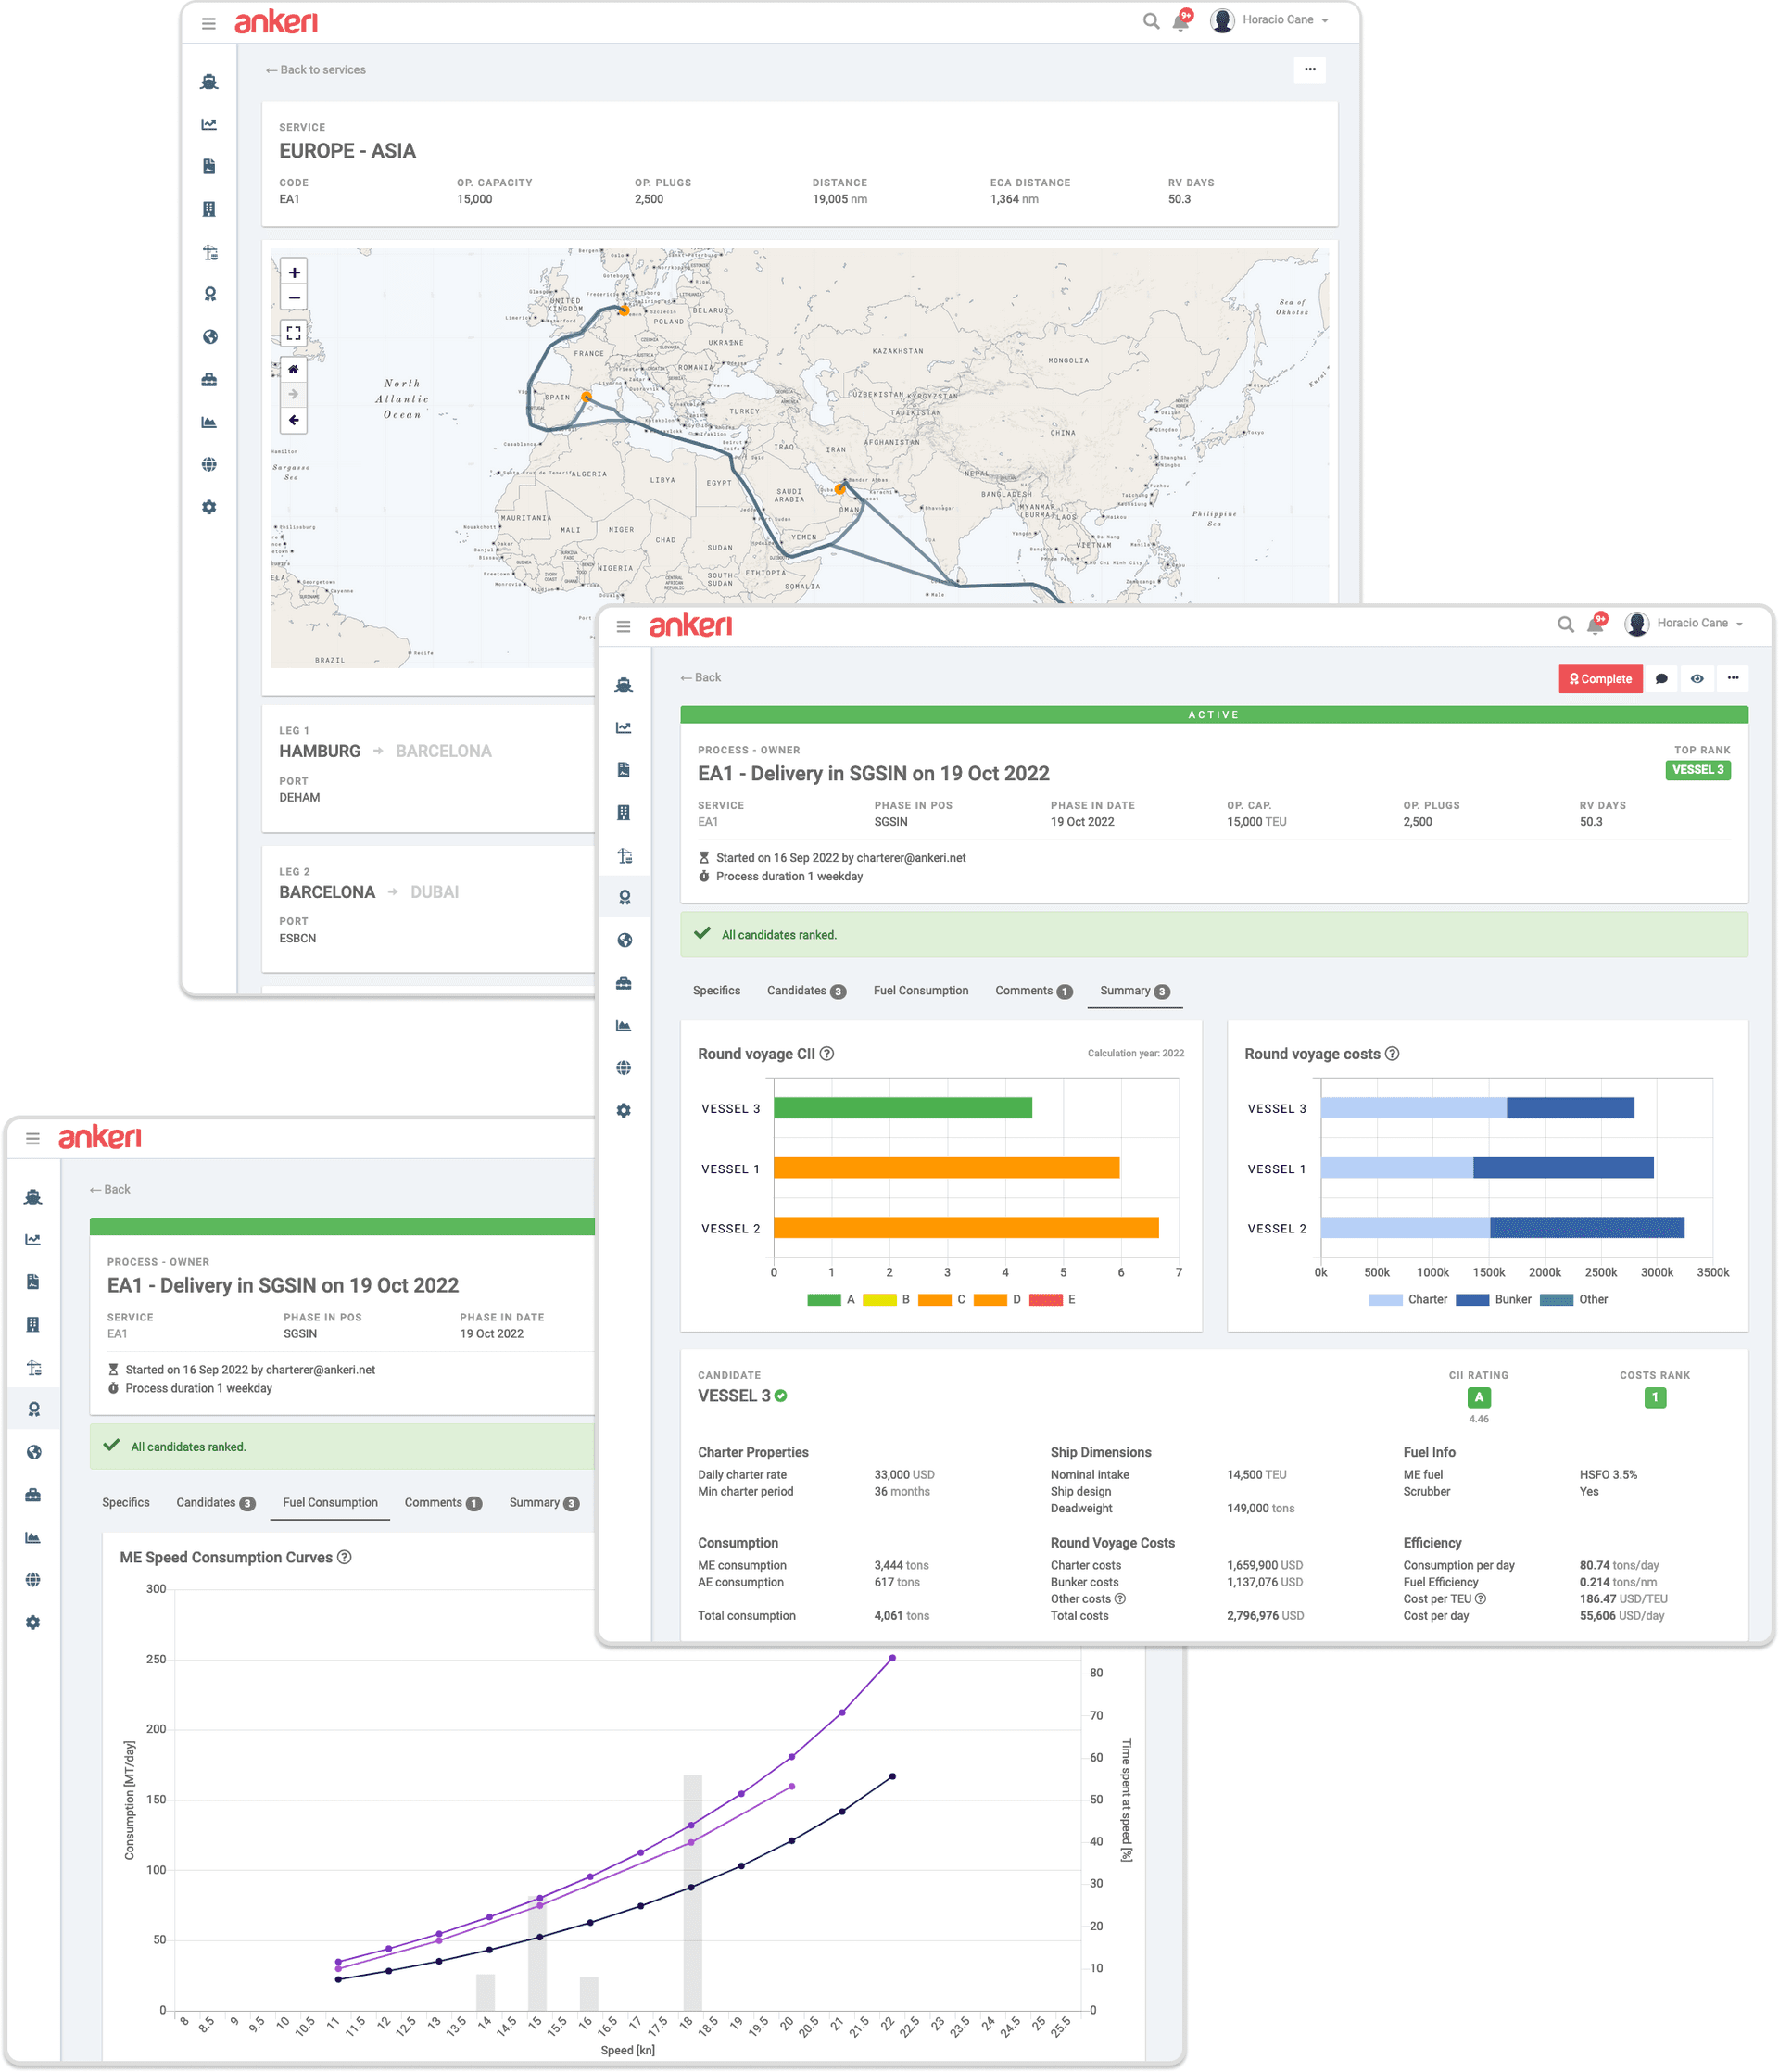The height and width of the screenshot is (2072, 1779).
Task: Open the document icon in the Summary window sidebar
Action: (x=624, y=770)
